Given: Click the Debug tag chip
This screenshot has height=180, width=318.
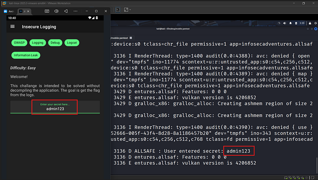Looking at the screenshot, I should [55, 43].
